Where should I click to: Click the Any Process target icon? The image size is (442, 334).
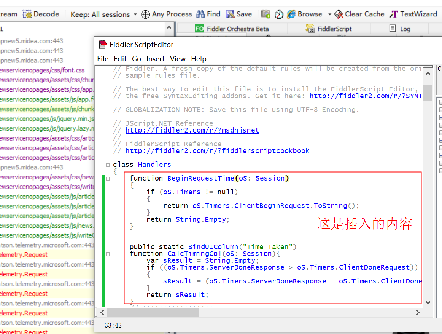pyautogui.click(x=145, y=14)
